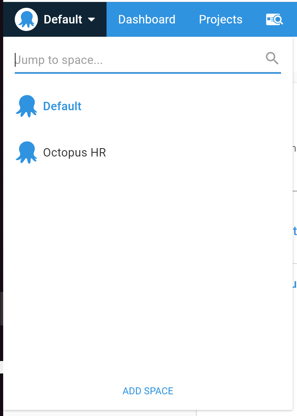Viewport: 297px width, 416px height.
Task: Click the ADD SPACE button
Action: tap(148, 391)
